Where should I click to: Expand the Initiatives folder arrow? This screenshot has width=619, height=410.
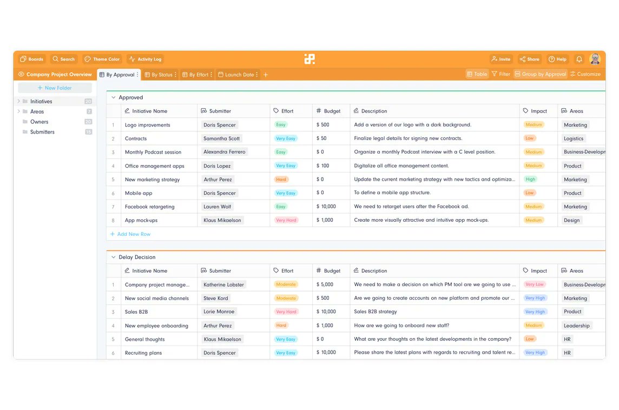[x=18, y=101]
